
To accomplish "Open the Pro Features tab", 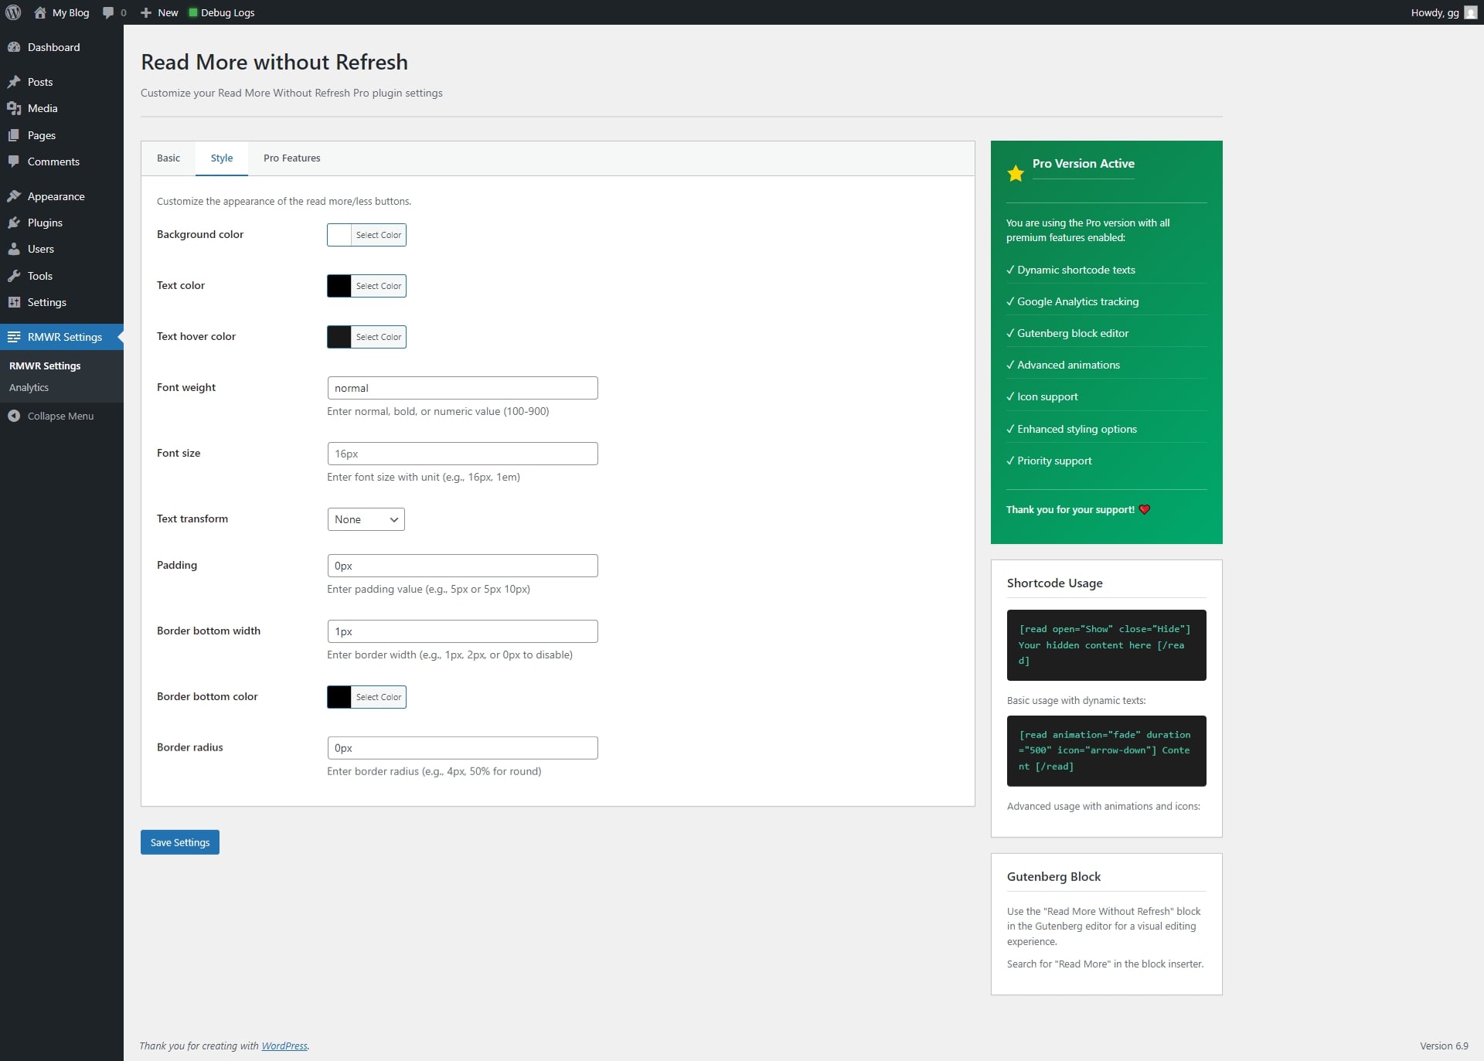I will click(x=291, y=158).
